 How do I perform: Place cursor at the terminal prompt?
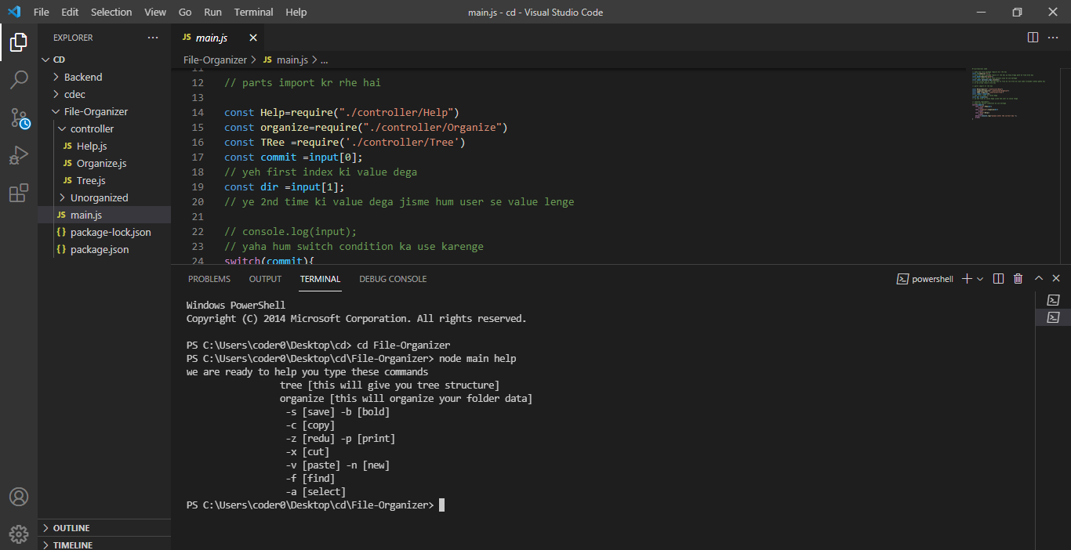pos(442,505)
